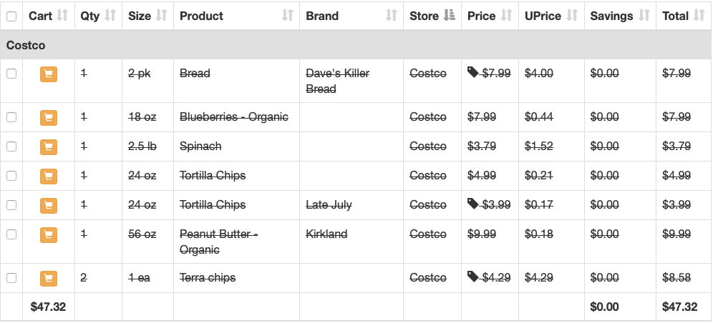Viewport: 713px width, 323px height.
Task: Sort by the Product column header
Action: click(x=236, y=16)
